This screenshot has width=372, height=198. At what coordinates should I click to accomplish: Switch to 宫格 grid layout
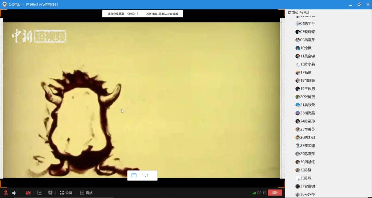[x=86, y=193]
